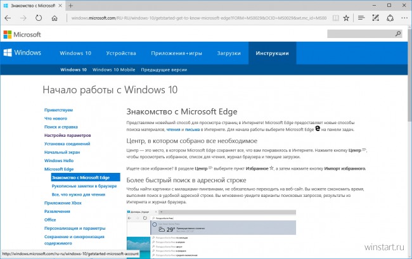The width and height of the screenshot is (412, 259).
Task: Open the Windows Hello link
Action: click(x=59, y=161)
